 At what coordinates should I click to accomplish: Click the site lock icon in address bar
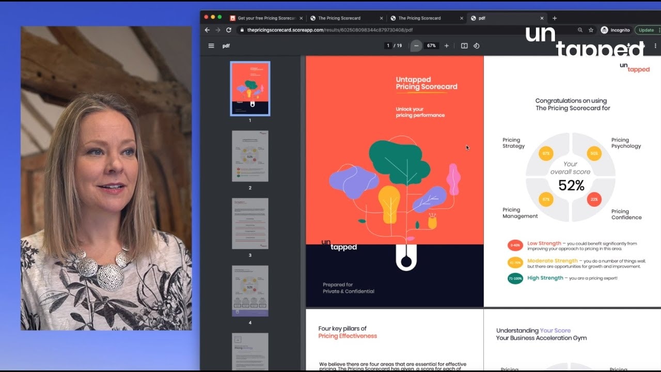[x=242, y=30]
